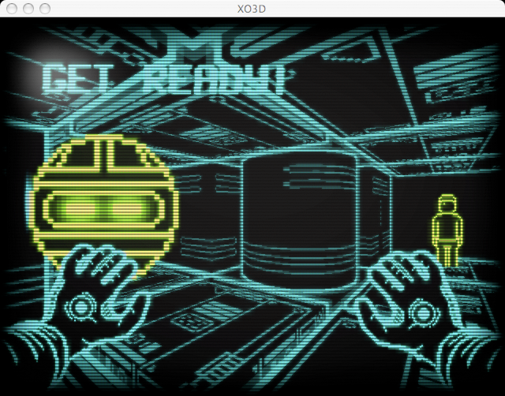Click the circular emblem on left glove
Screen dimensions: 505x396
pyautogui.click(x=80, y=306)
